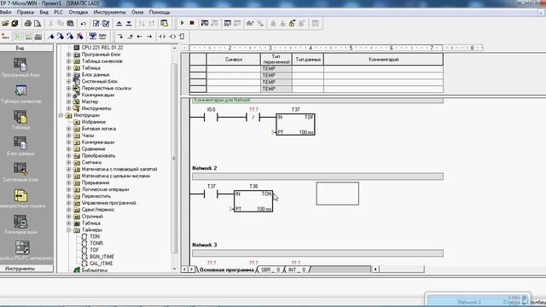546x307 pixels.
Task: Select the CAL_ITIME instruction
Action: click(x=101, y=264)
